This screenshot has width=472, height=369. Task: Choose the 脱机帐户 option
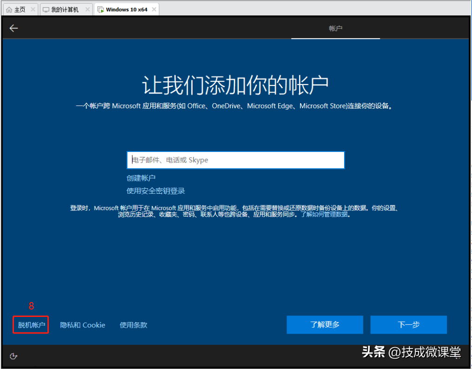[31, 325]
